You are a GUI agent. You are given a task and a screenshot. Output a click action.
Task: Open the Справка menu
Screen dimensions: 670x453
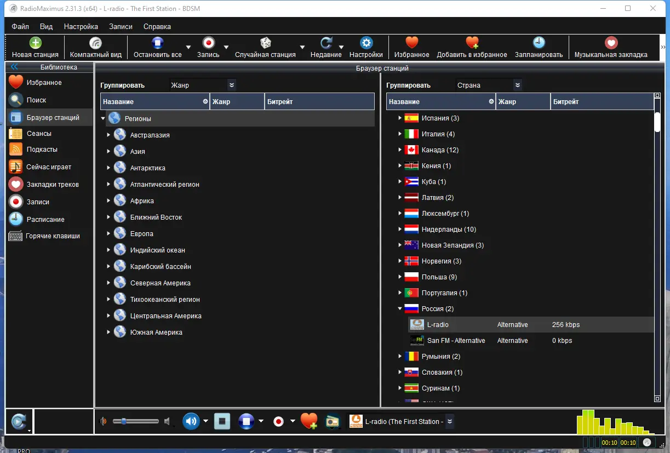[x=157, y=26]
